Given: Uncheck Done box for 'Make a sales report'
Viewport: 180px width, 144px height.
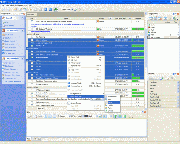Looking at the screenshot, I should pos(32,96).
